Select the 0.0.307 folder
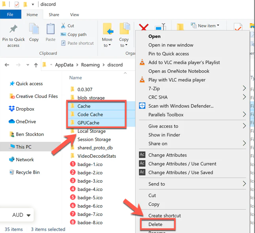This screenshot has width=255, height=233. [81, 90]
